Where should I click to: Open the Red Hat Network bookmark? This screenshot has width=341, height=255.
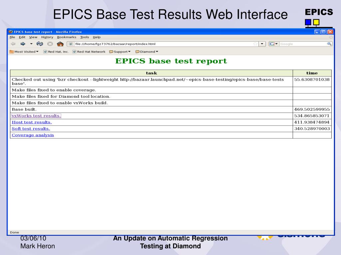[89, 52]
